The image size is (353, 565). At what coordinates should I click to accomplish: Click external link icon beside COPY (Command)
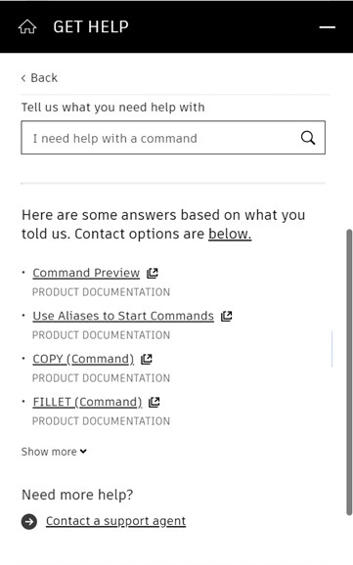pos(147,359)
